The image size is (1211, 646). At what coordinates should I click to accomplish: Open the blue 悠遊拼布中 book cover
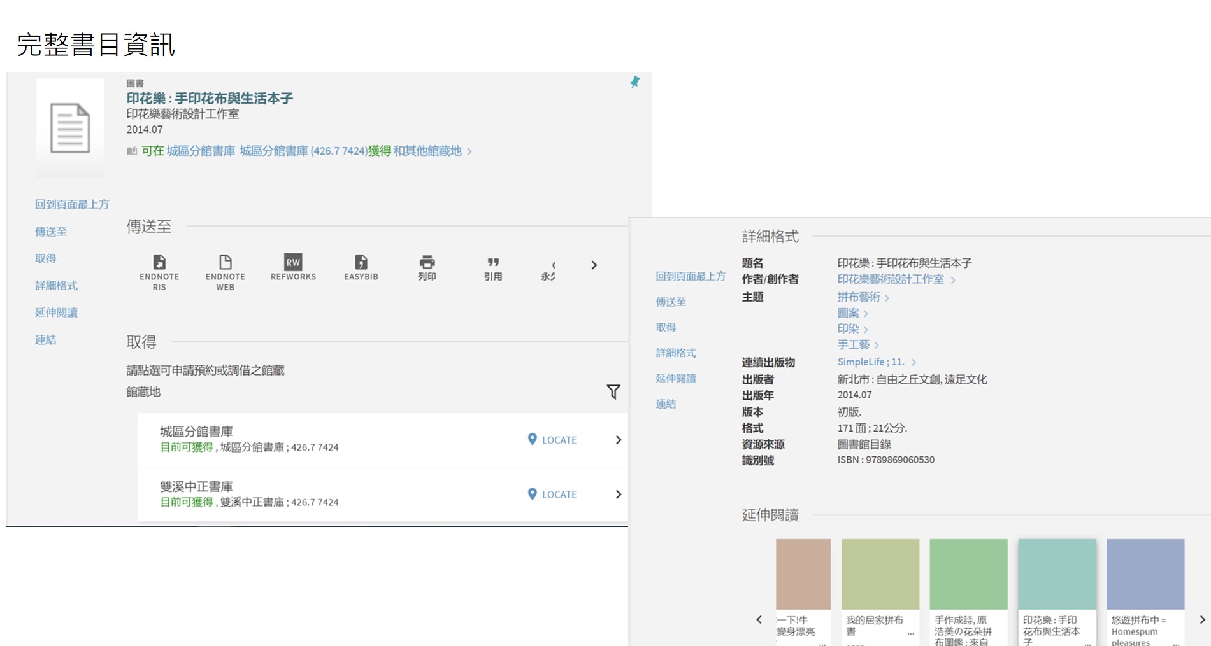(x=1145, y=574)
